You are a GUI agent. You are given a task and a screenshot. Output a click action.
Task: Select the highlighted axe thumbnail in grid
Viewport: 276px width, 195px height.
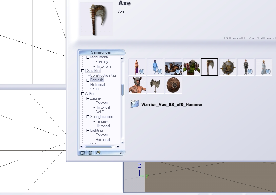[209, 67]
